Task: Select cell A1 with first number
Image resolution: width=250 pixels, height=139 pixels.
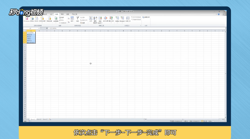Action: pyautogui.click(x=31, y=33)
